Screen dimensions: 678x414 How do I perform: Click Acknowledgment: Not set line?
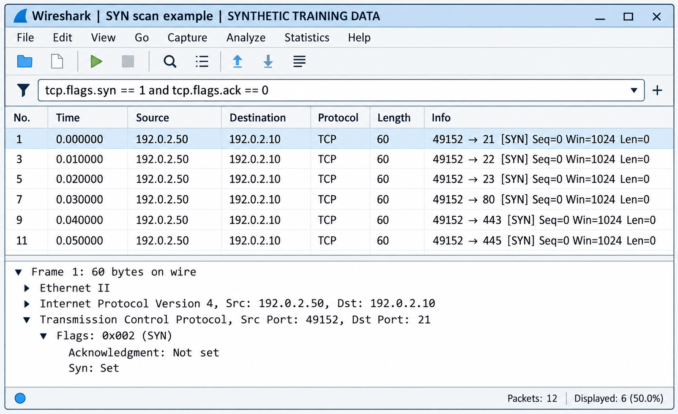(144, 353)
